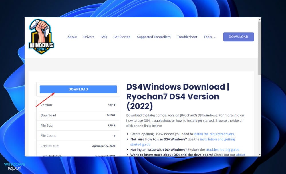Click the blue DOWNLOAD button above Version

78,89
